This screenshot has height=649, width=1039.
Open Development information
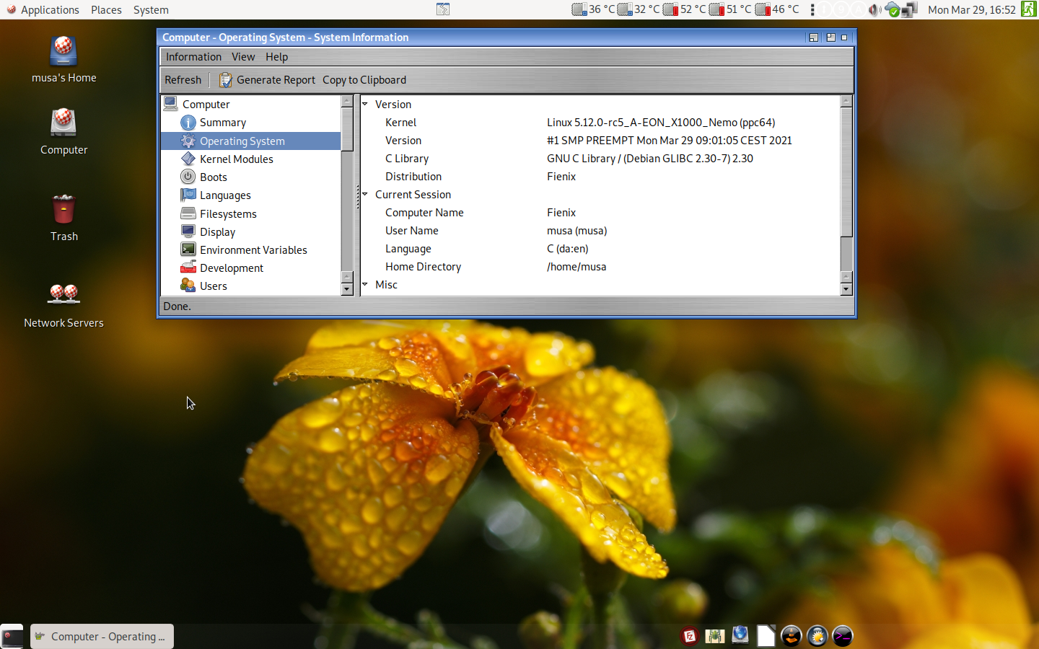click(231, 268)
